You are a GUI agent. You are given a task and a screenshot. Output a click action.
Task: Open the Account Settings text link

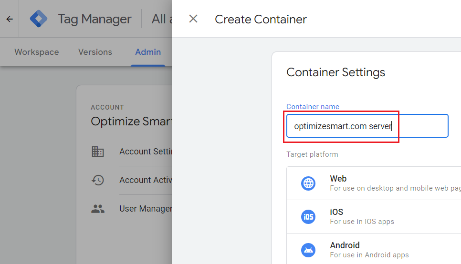[145, 152]
